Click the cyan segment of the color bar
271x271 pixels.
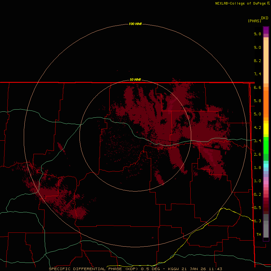coord(266,165)
